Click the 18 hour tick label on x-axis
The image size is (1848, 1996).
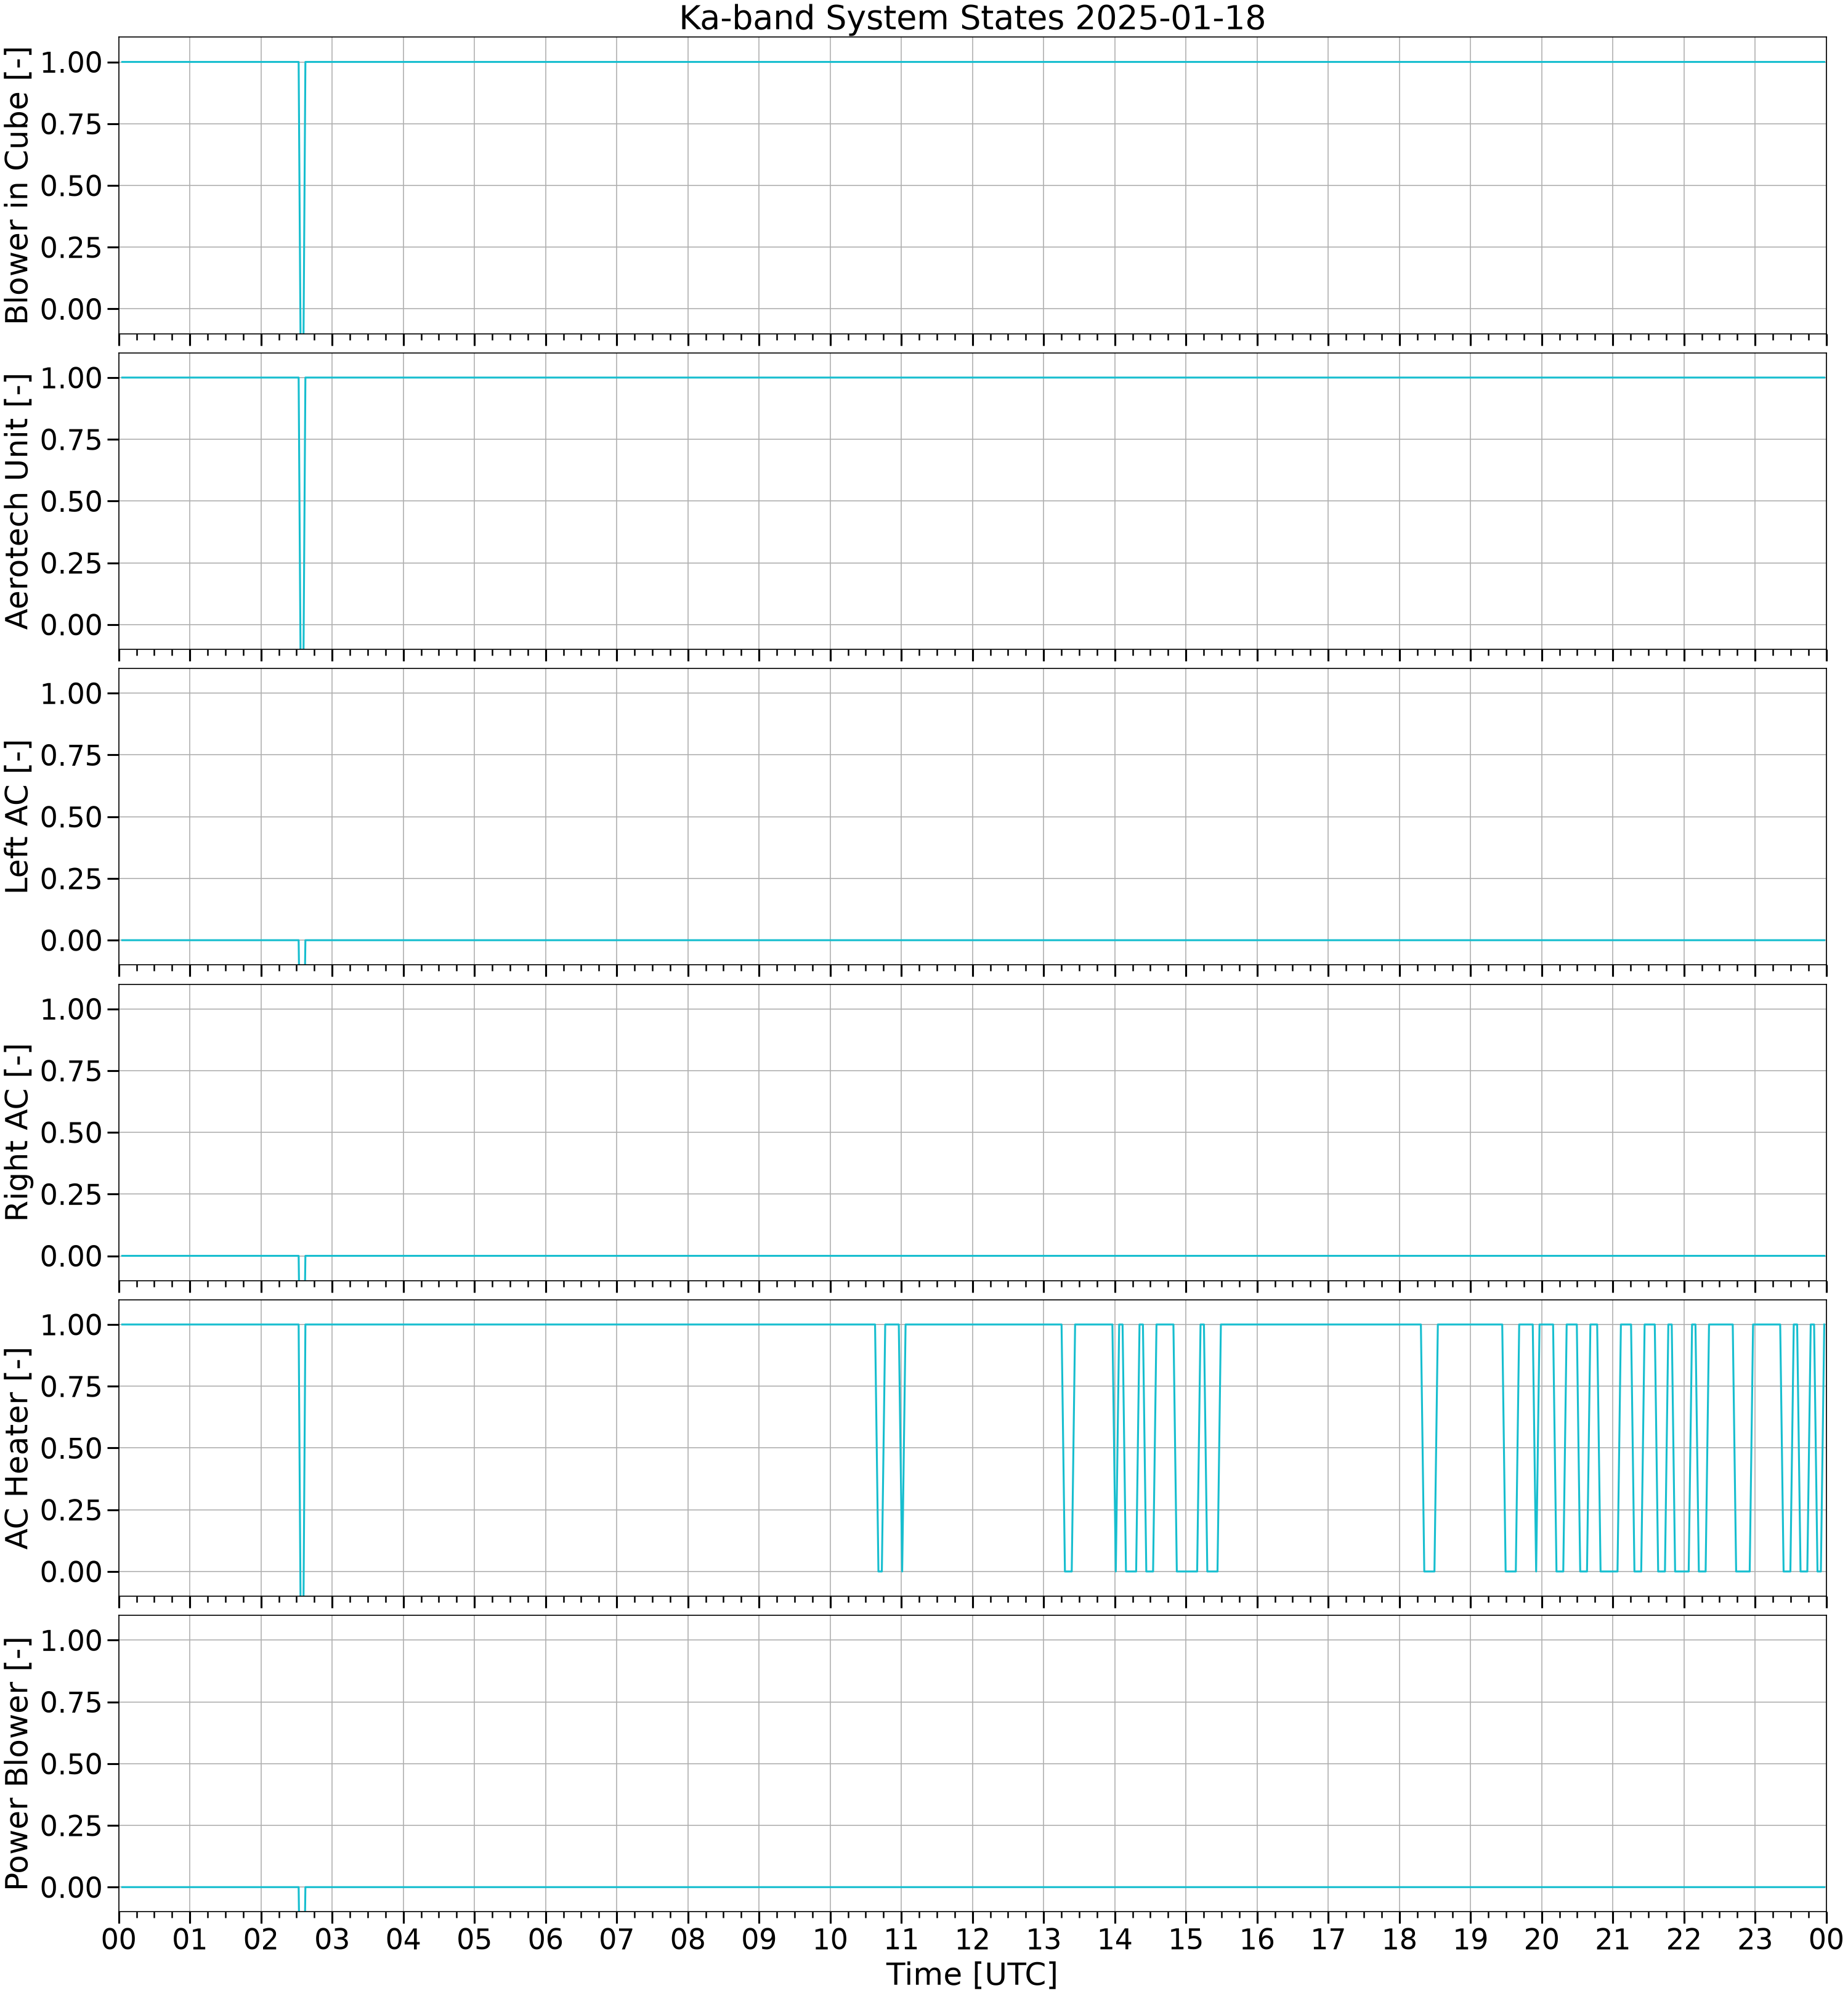1399,1940
